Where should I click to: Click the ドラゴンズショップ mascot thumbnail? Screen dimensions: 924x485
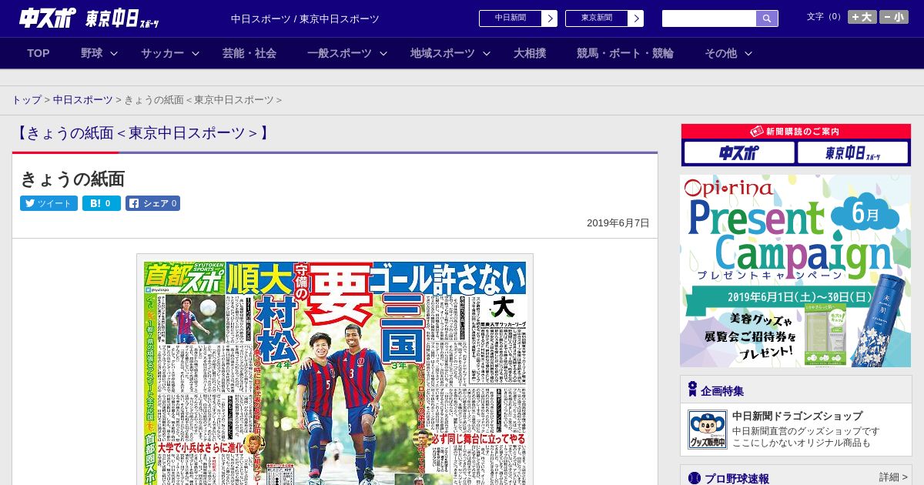(x=707, y=430)
